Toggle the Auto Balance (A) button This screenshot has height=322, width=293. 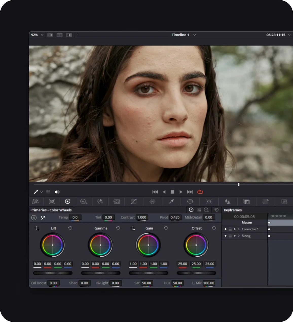34,218
